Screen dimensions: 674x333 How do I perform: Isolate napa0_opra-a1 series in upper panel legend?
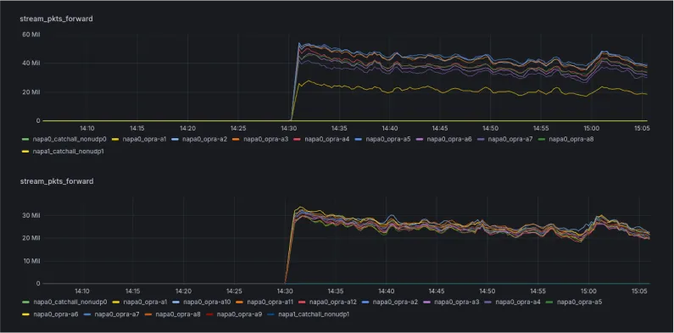(x=144, y=139)
